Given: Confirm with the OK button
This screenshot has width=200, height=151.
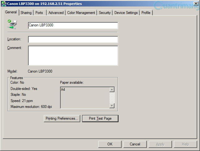Looking at the screenshot, I should pyautogui.click(x=110, y=144).
